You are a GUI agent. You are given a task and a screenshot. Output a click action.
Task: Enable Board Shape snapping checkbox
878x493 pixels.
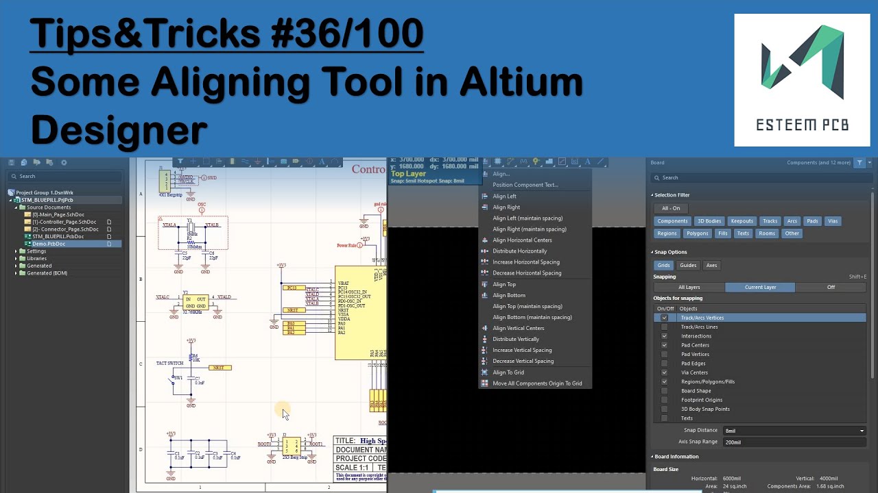coord(664,391)
